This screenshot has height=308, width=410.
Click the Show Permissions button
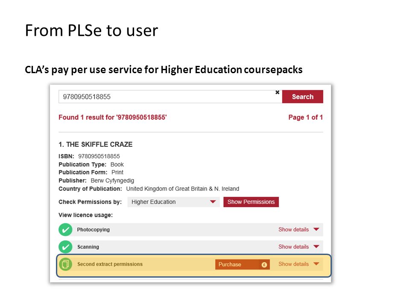[x=251, y=202]
